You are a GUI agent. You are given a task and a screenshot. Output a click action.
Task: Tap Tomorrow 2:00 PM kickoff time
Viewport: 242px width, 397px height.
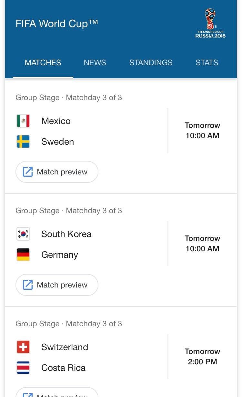pyautogui.click(x=202, y=357)
